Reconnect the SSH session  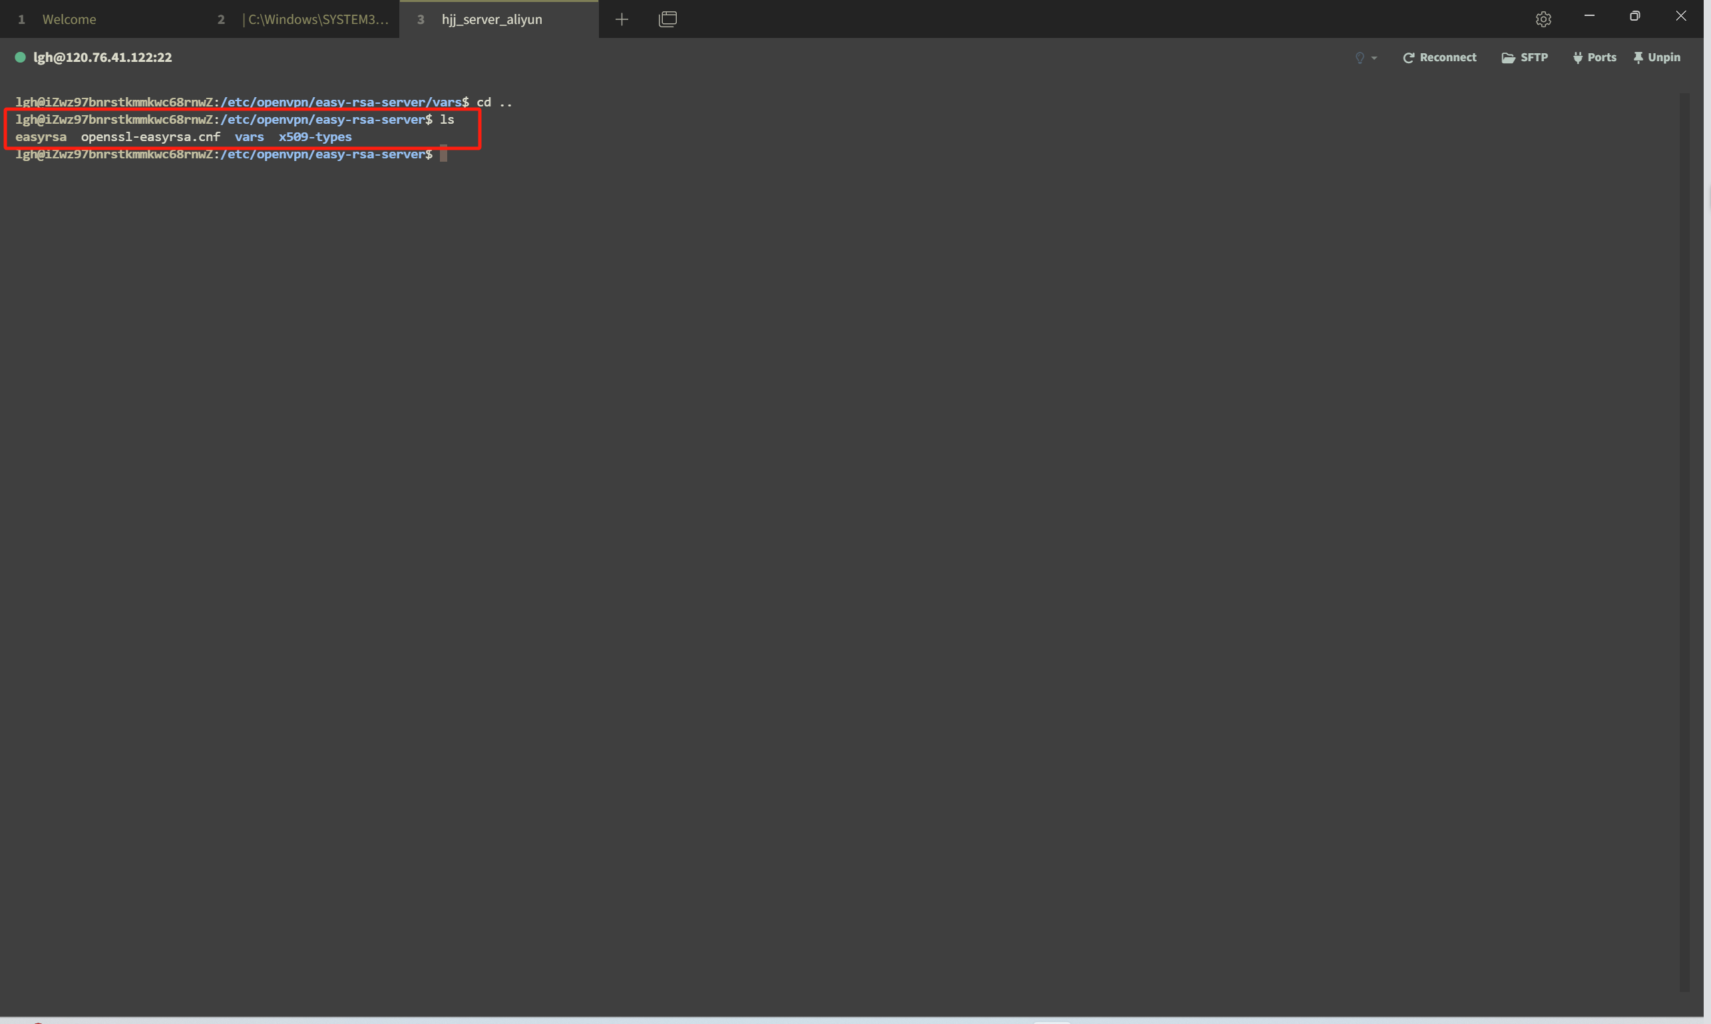point(1439,57)
